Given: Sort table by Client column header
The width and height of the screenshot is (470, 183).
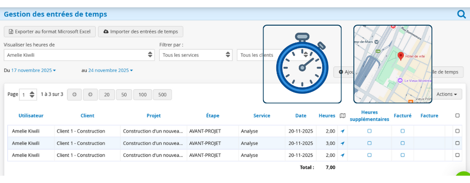Looking at the screenshot, I should [x=87, y=116].
